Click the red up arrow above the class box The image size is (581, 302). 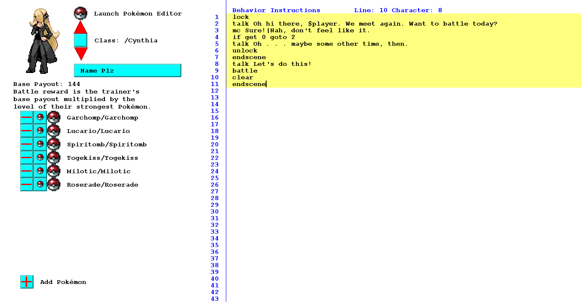tap(81, 27)
